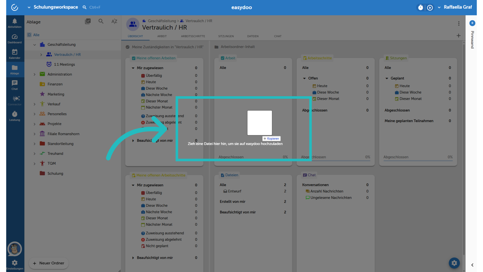Expand the Treuhand folder

35,154
